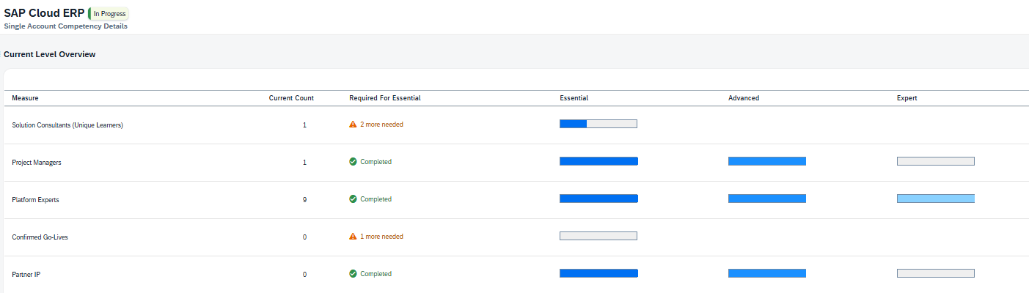
Task: Click the '2 more needed' warning text
Action: point(381,125)
